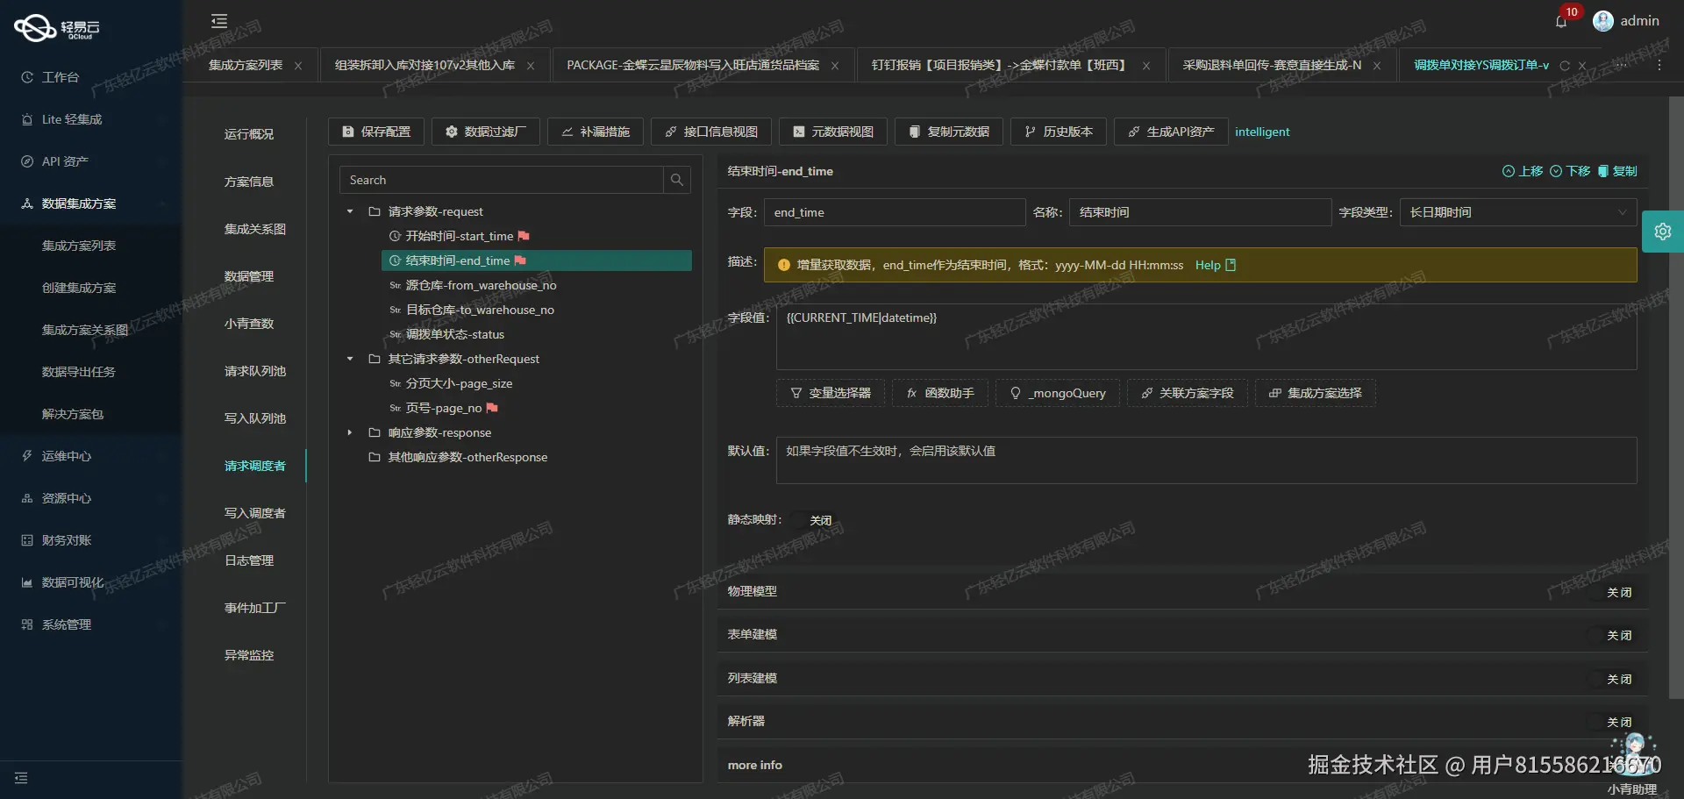1684x799 pixels.
Task: Close the PACKAGE-金蝶云星辰 tab
Action: 835,66
